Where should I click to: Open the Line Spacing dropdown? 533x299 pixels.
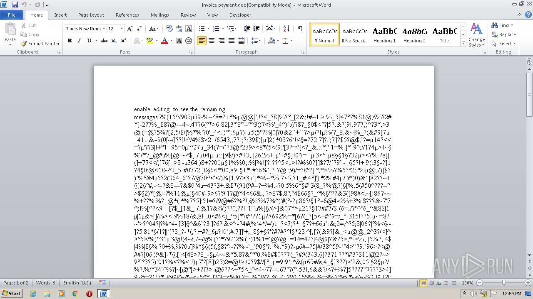tap(256, 41)
